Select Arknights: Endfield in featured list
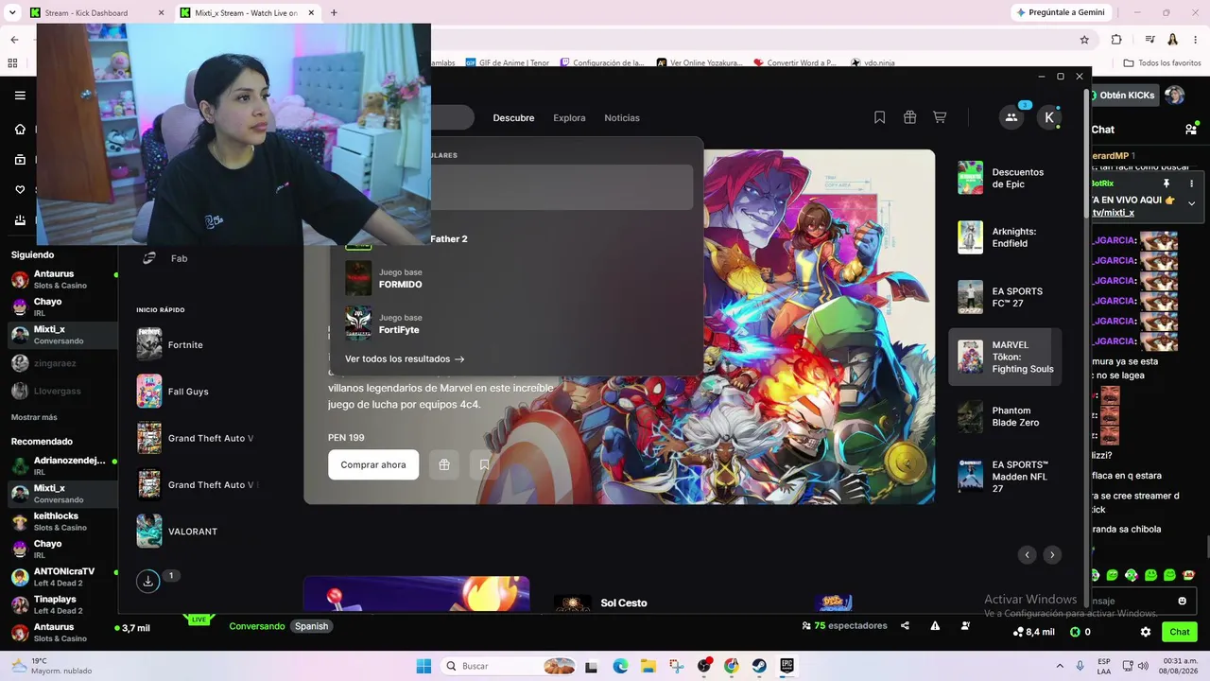 (1004, 237)
